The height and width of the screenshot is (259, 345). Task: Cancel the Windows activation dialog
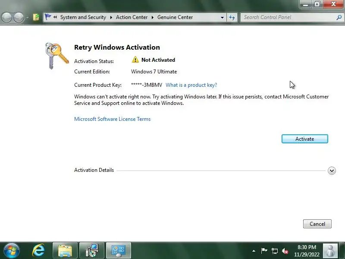pyautogui.click(x=317, y=224)
